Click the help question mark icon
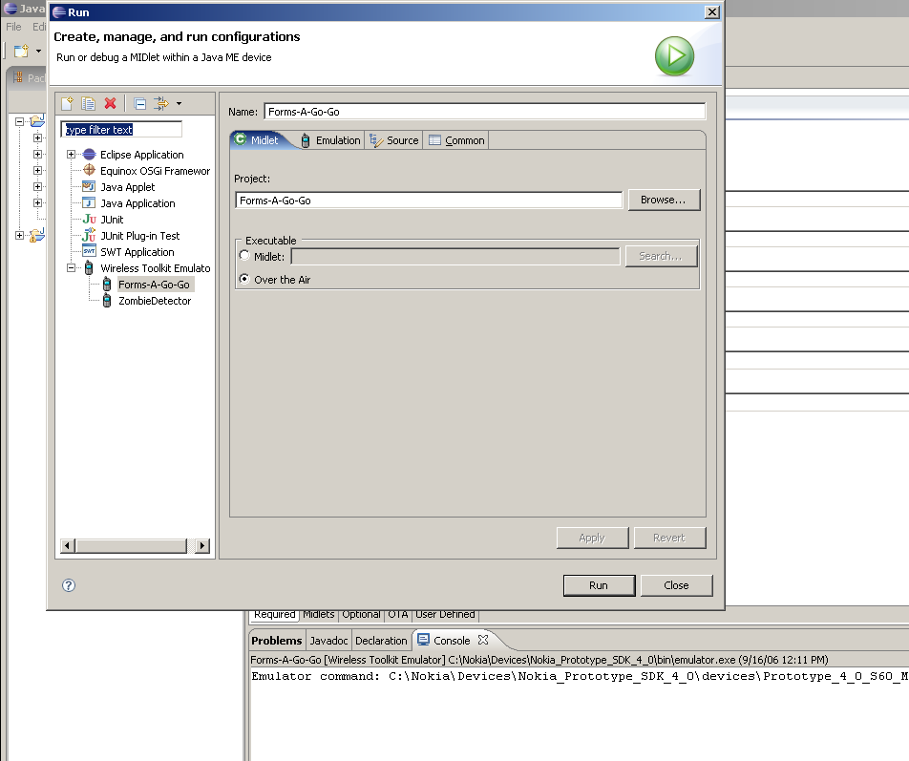Screen dimensions: 909x761 (x=67, y=585)
